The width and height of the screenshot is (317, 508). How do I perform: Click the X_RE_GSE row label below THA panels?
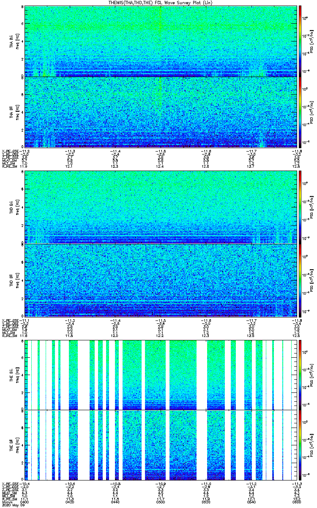pos(10,151)
